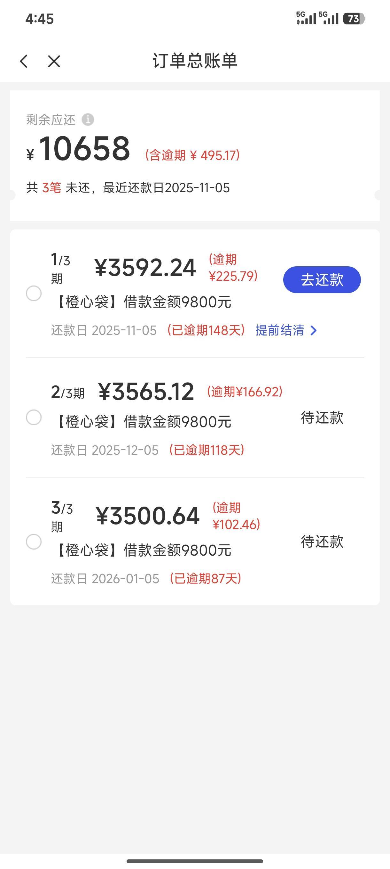Tap the ¥3565.12 second installment amount
Screen dimensions: 390x869
pos(146,392)
